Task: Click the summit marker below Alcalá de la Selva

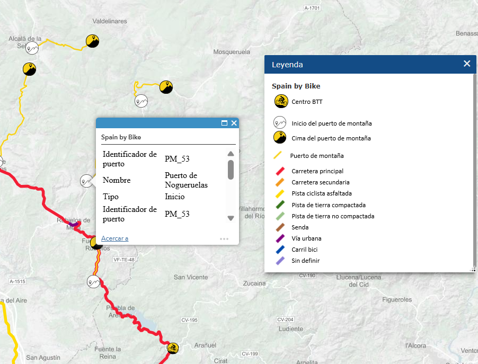Action: [29, 69]
